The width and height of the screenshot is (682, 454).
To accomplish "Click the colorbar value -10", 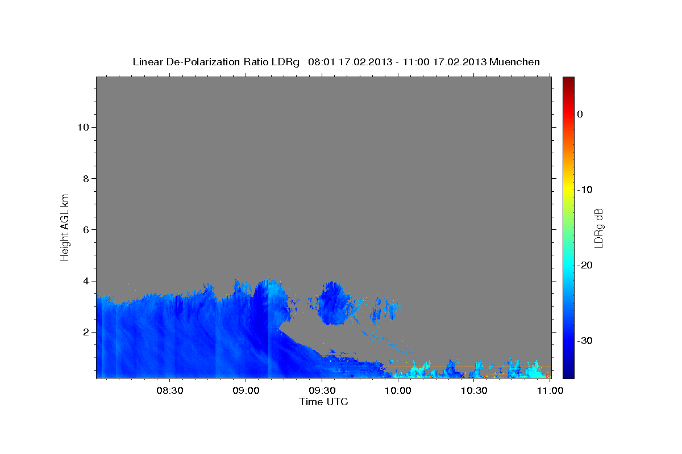I will coord(585,190).
